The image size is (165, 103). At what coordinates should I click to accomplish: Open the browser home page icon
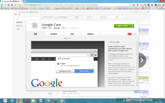[12, 5]
